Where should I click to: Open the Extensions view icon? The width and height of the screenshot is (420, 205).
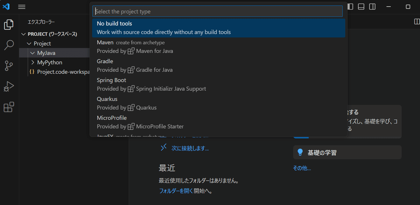9,107
